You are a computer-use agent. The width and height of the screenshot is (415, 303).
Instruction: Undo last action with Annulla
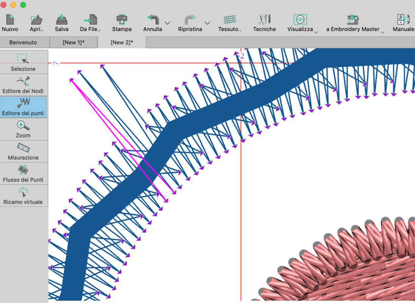153,20
